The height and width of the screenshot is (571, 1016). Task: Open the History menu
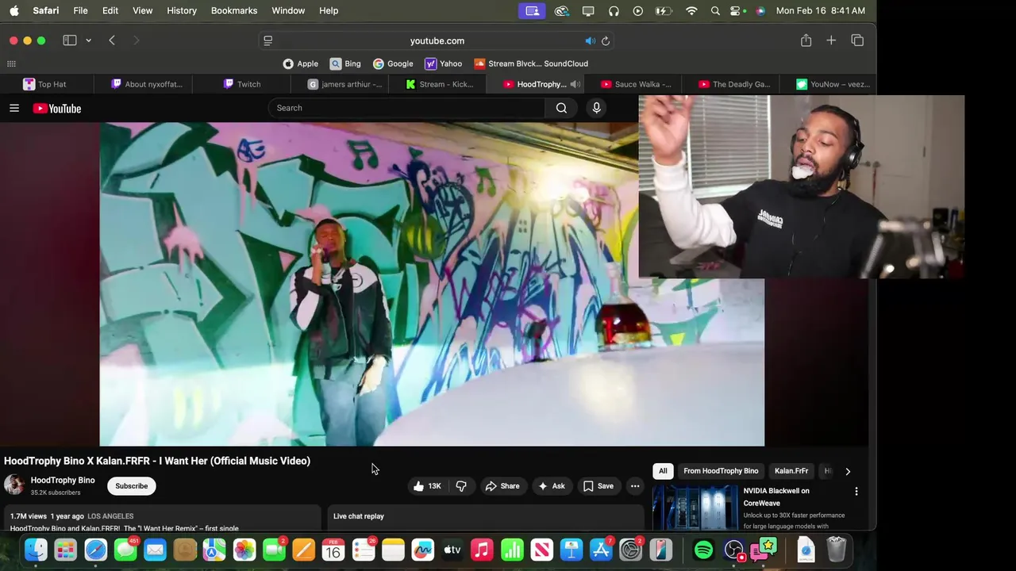[182, 10]
